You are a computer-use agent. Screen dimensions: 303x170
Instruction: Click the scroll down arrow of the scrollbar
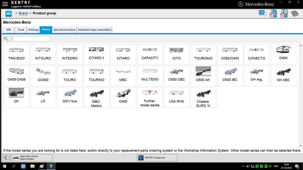(300, 146)
